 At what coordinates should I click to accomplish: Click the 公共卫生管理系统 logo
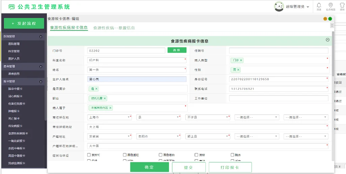click(x=39, y=7)
